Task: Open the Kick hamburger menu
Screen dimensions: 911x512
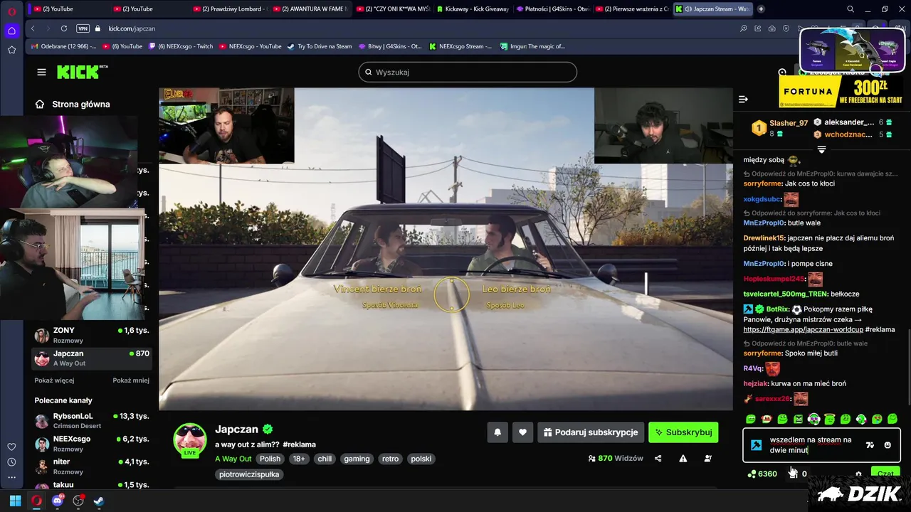Action: tap(41, 72)
